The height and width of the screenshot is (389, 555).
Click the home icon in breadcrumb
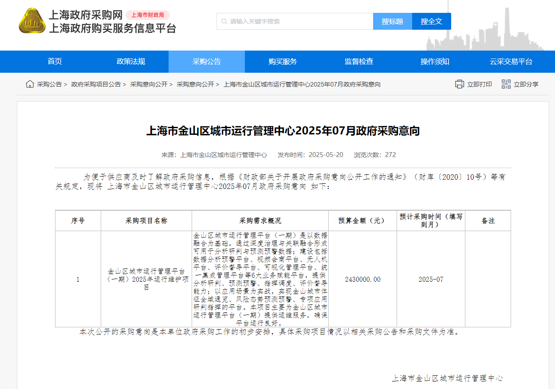coord(30,84)
